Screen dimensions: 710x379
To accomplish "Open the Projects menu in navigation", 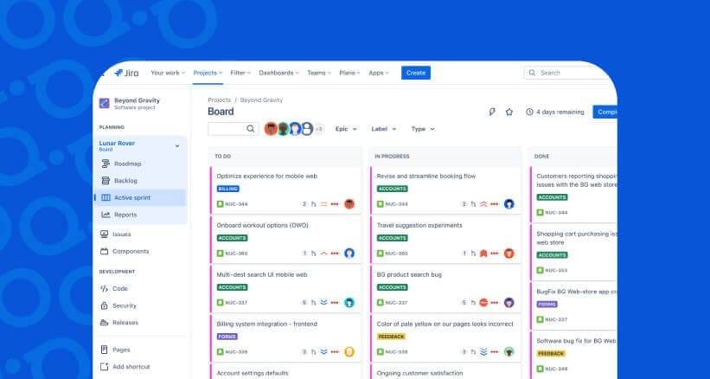I will (x=208, y=73).
